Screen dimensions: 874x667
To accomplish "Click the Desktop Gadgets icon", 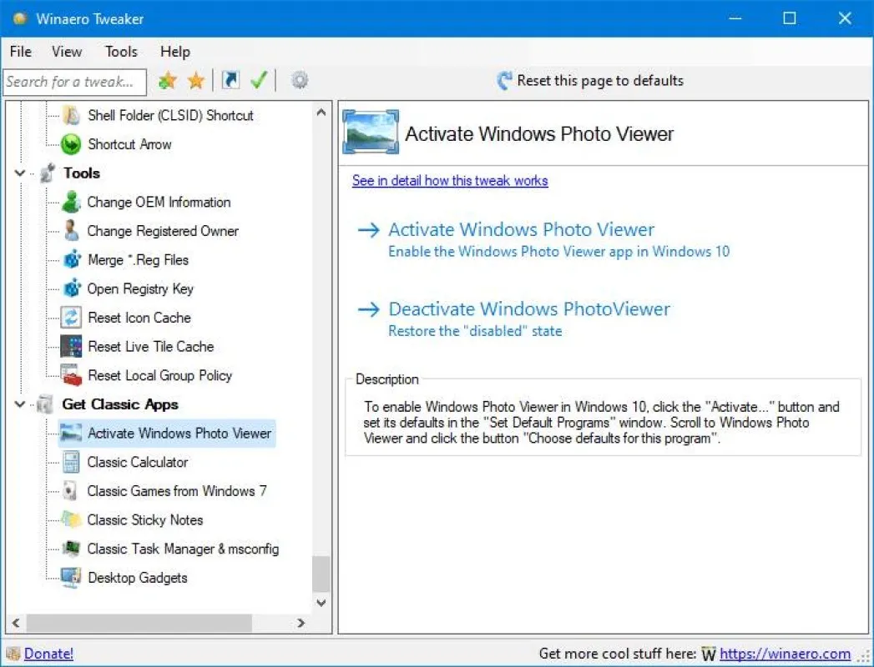I will pos(71,577).
